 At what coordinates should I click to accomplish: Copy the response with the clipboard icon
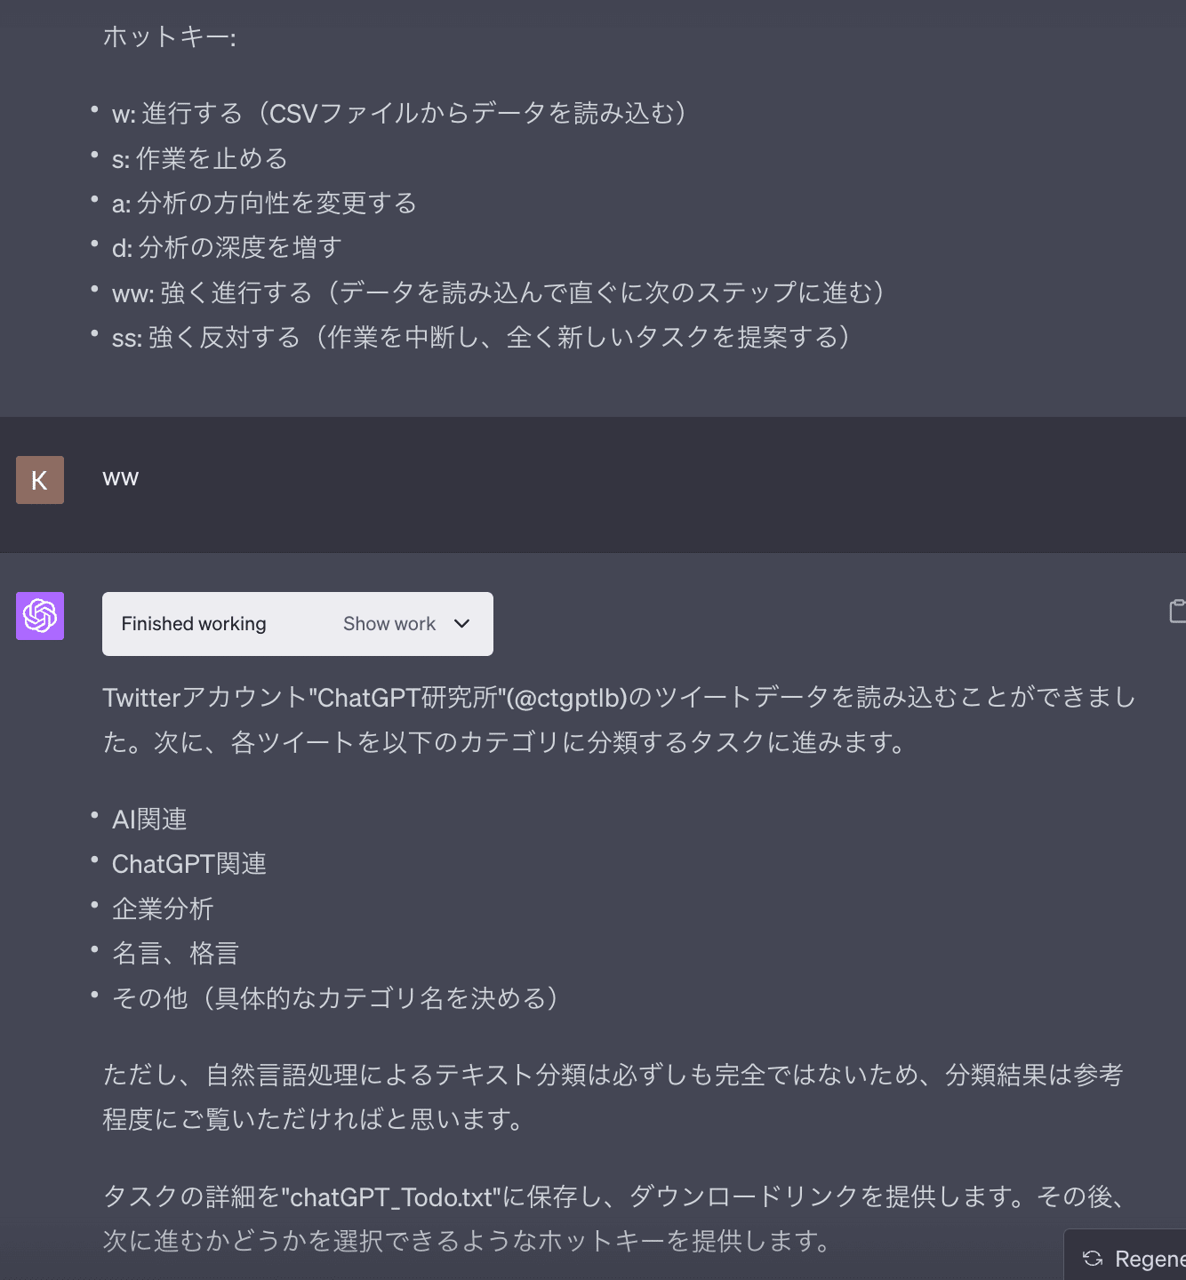pyautogui.click(x=1177, y=611)
